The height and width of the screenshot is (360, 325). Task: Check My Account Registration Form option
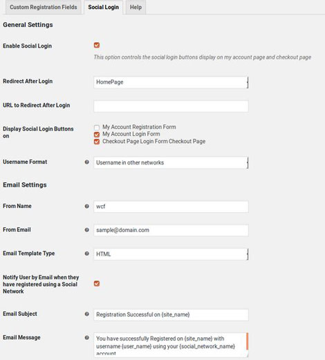[97, 127]
